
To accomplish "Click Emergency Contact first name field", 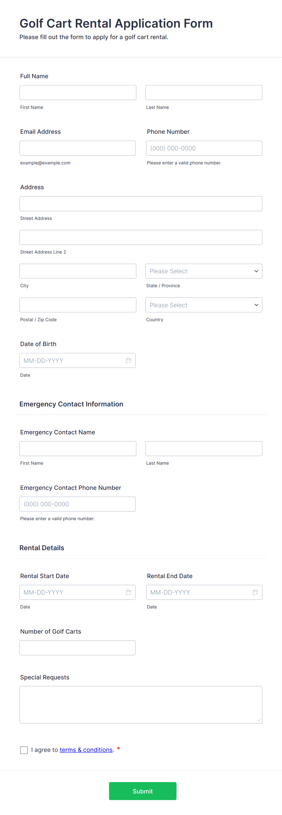I will coord(78,449).
